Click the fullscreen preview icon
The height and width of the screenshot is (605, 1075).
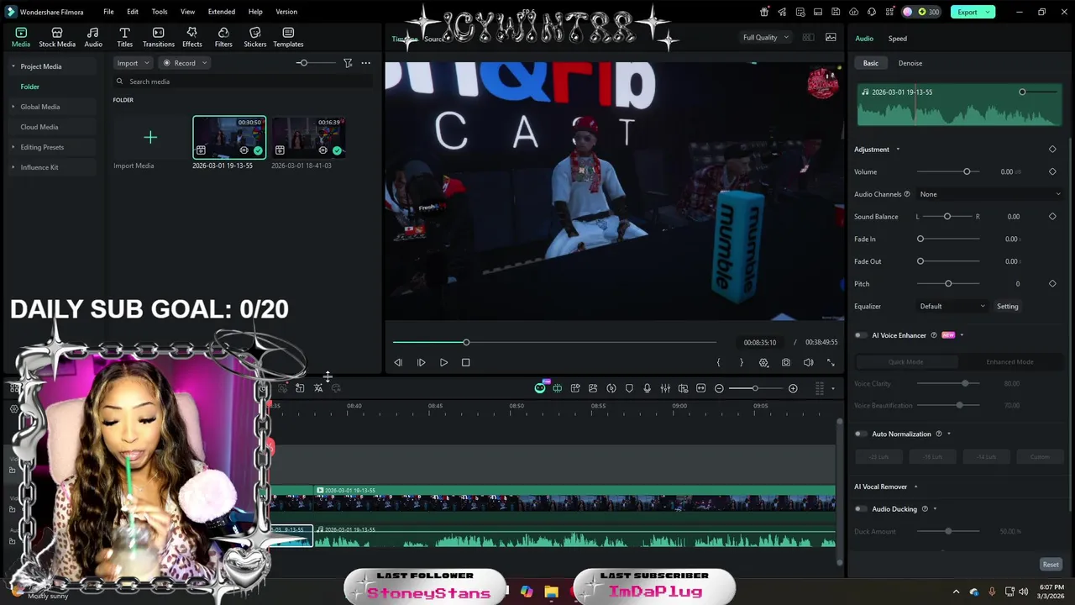coord(831,362)
